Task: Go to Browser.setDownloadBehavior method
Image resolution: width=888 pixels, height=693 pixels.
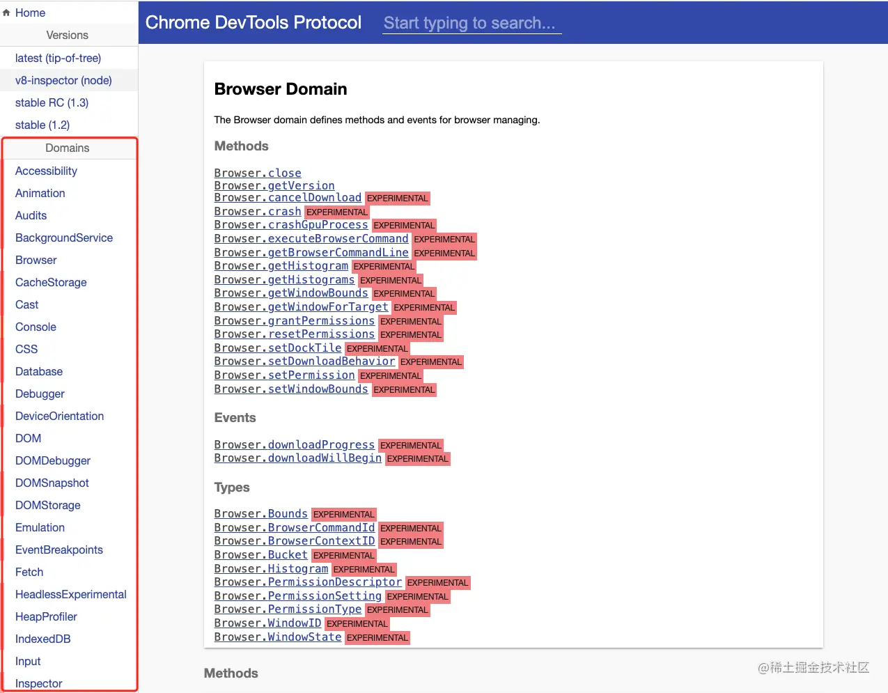Action: [x=304, y=361]
